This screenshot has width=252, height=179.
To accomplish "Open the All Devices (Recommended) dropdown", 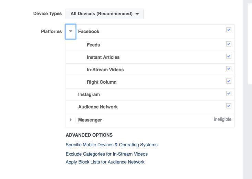I will (104, 14).
